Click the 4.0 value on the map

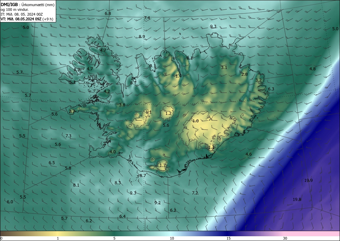click(113, 152)
